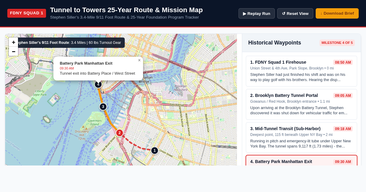This screenshot has height=192, width=366.
Task: Click the Historical Waypoints heading
Action: tap(274, 43)
